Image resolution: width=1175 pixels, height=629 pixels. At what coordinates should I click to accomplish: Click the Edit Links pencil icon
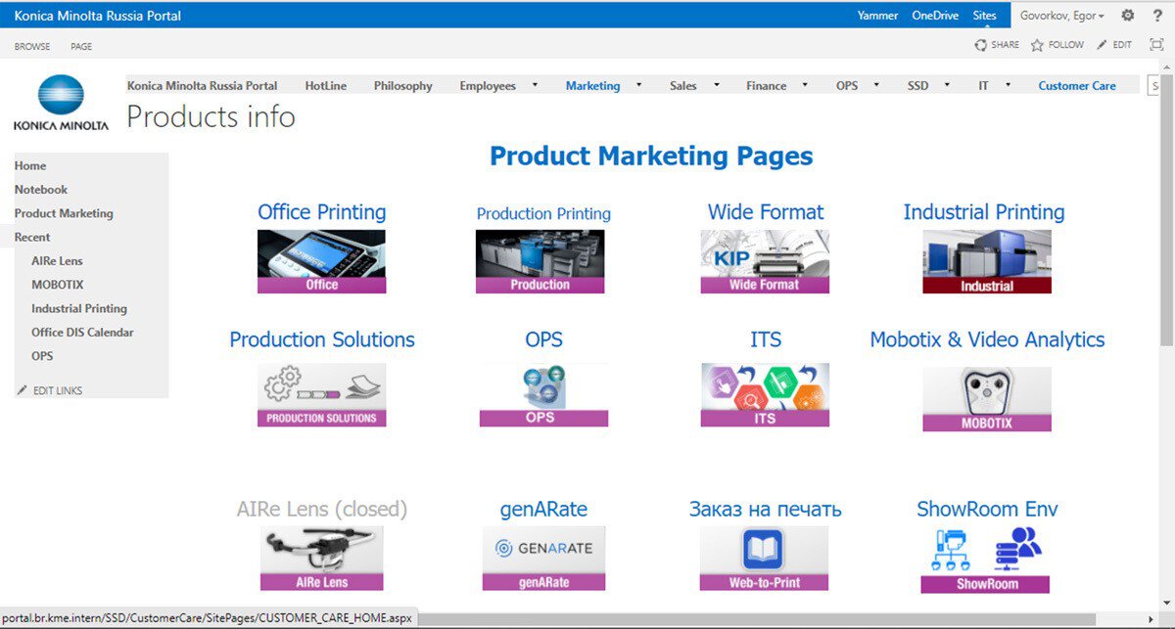click(22, 390)
